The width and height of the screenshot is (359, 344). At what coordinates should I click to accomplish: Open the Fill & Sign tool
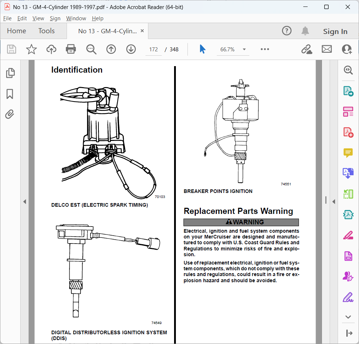[x=348, y=297]
